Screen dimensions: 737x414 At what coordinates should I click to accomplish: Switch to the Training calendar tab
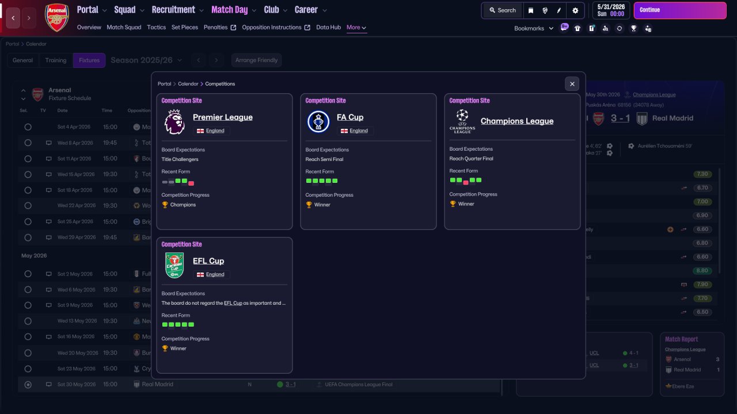(x=56, y=60)
